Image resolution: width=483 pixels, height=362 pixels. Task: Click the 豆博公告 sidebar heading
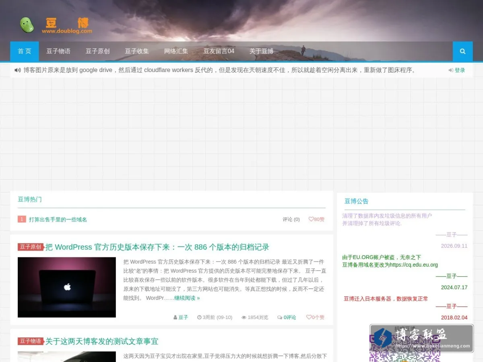click(357, 201)
